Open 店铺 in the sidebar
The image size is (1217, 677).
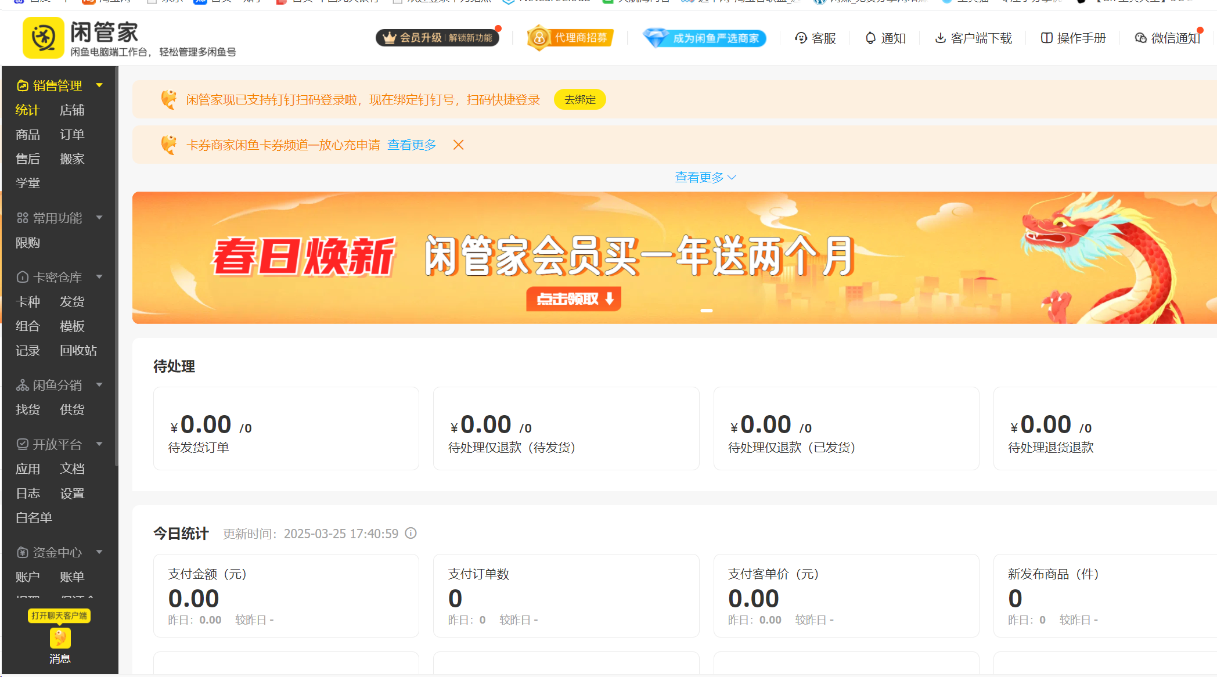pos(72,110)
